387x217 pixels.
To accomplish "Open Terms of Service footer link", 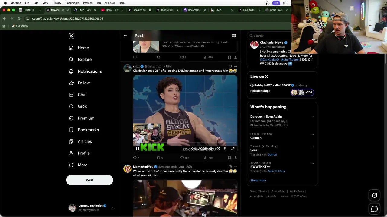I will tap(259, 191).
